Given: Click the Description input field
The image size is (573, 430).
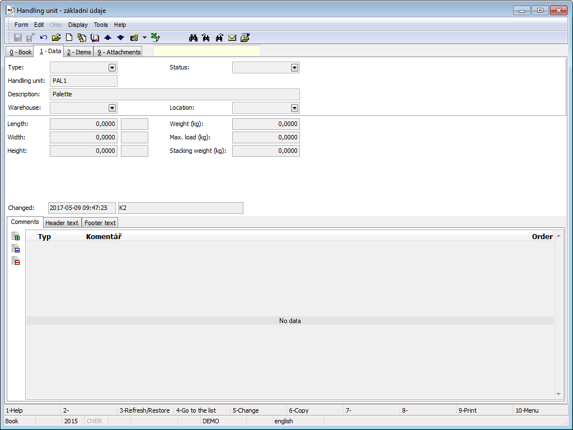Looking at the screenshot, I should point(175,94).
